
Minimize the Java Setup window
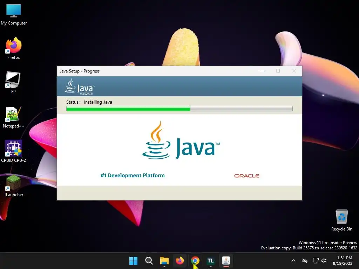262,71
